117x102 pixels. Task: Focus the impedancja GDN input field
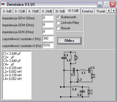click(48, 32)
